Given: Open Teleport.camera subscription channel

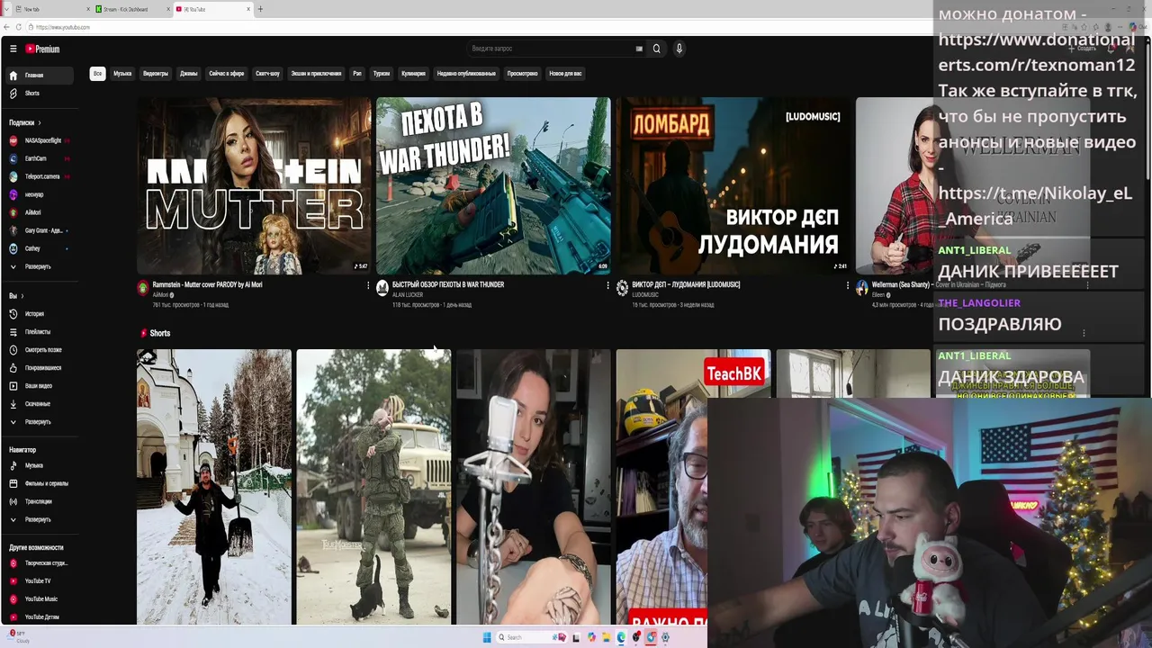Looking at the screenshot, I should (39, 176).
